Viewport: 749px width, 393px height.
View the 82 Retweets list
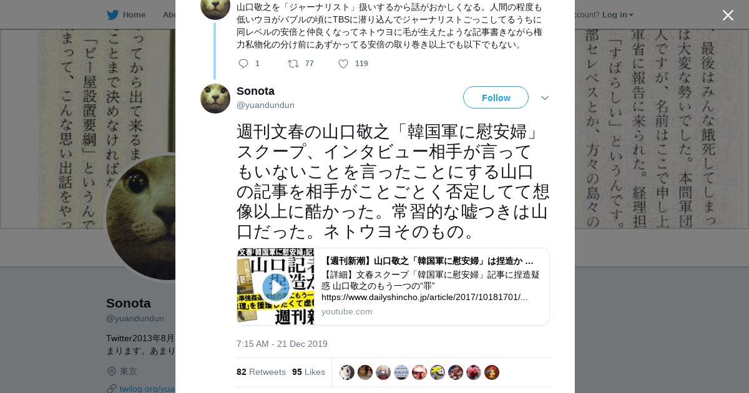pos(261,372)
